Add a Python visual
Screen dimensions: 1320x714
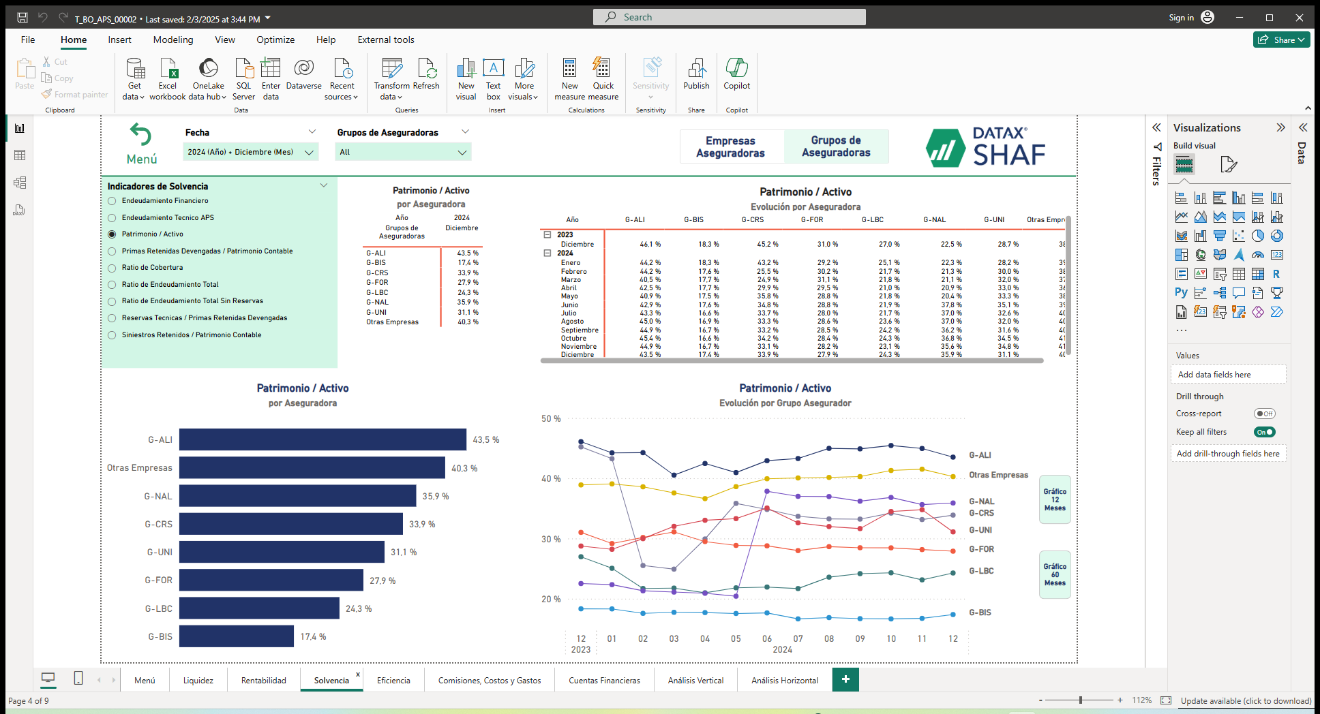point(1180,292)
